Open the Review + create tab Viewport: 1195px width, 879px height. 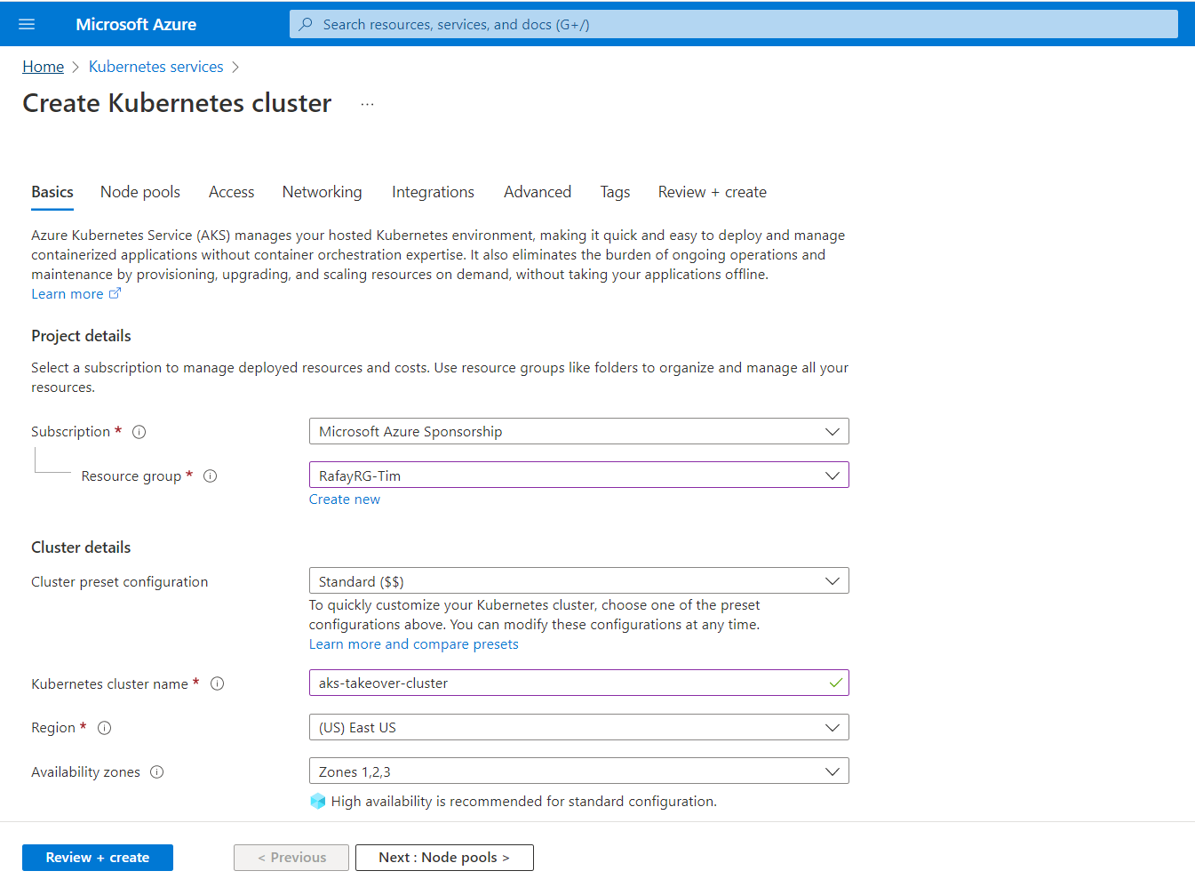tap(713, 192)
